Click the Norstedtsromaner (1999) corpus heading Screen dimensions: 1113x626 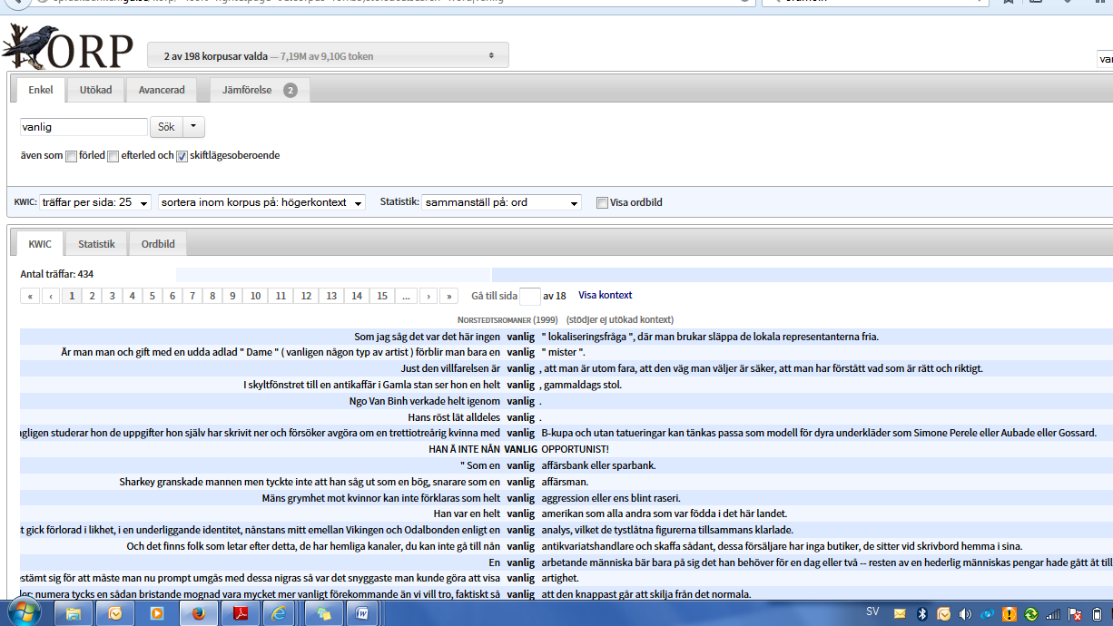coord(507,319)
